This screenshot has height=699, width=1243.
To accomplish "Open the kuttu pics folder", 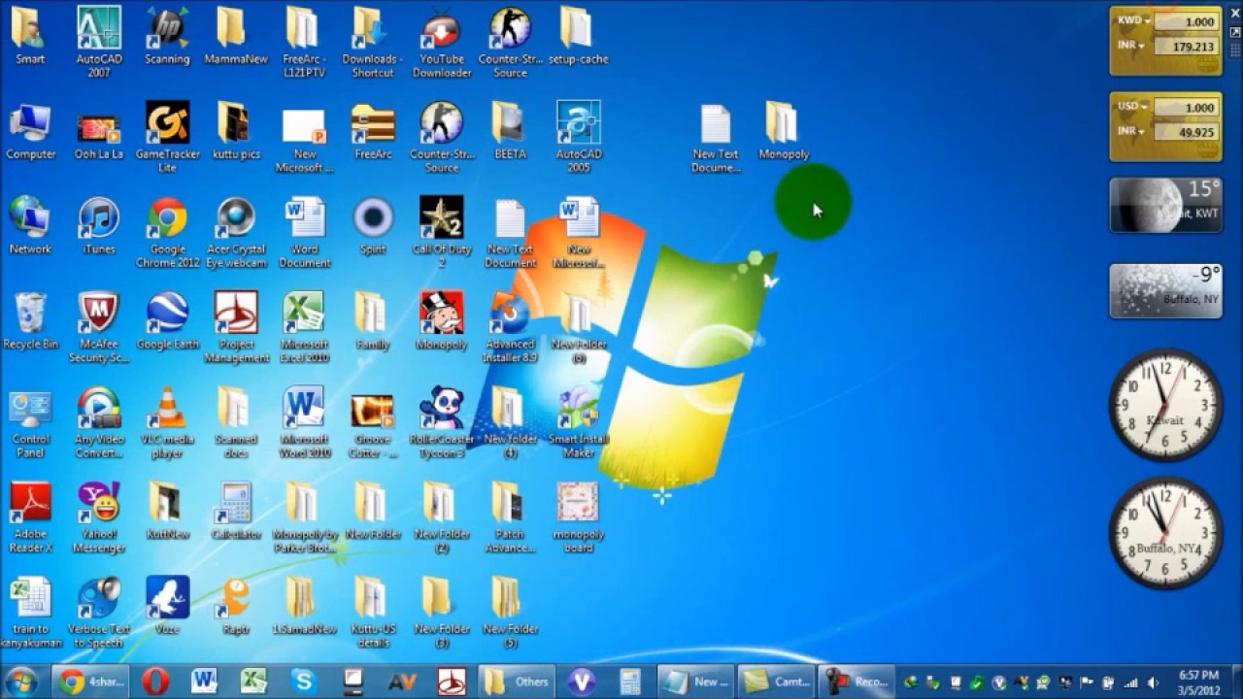I will pos(236,132).
